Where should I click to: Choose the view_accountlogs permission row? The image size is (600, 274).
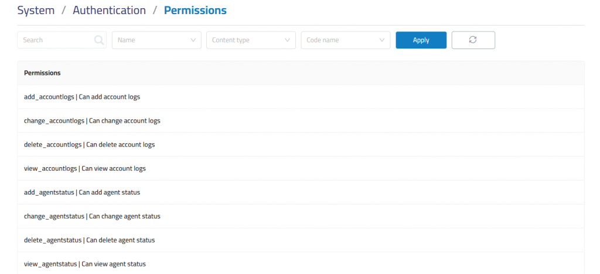pos(84,168)
